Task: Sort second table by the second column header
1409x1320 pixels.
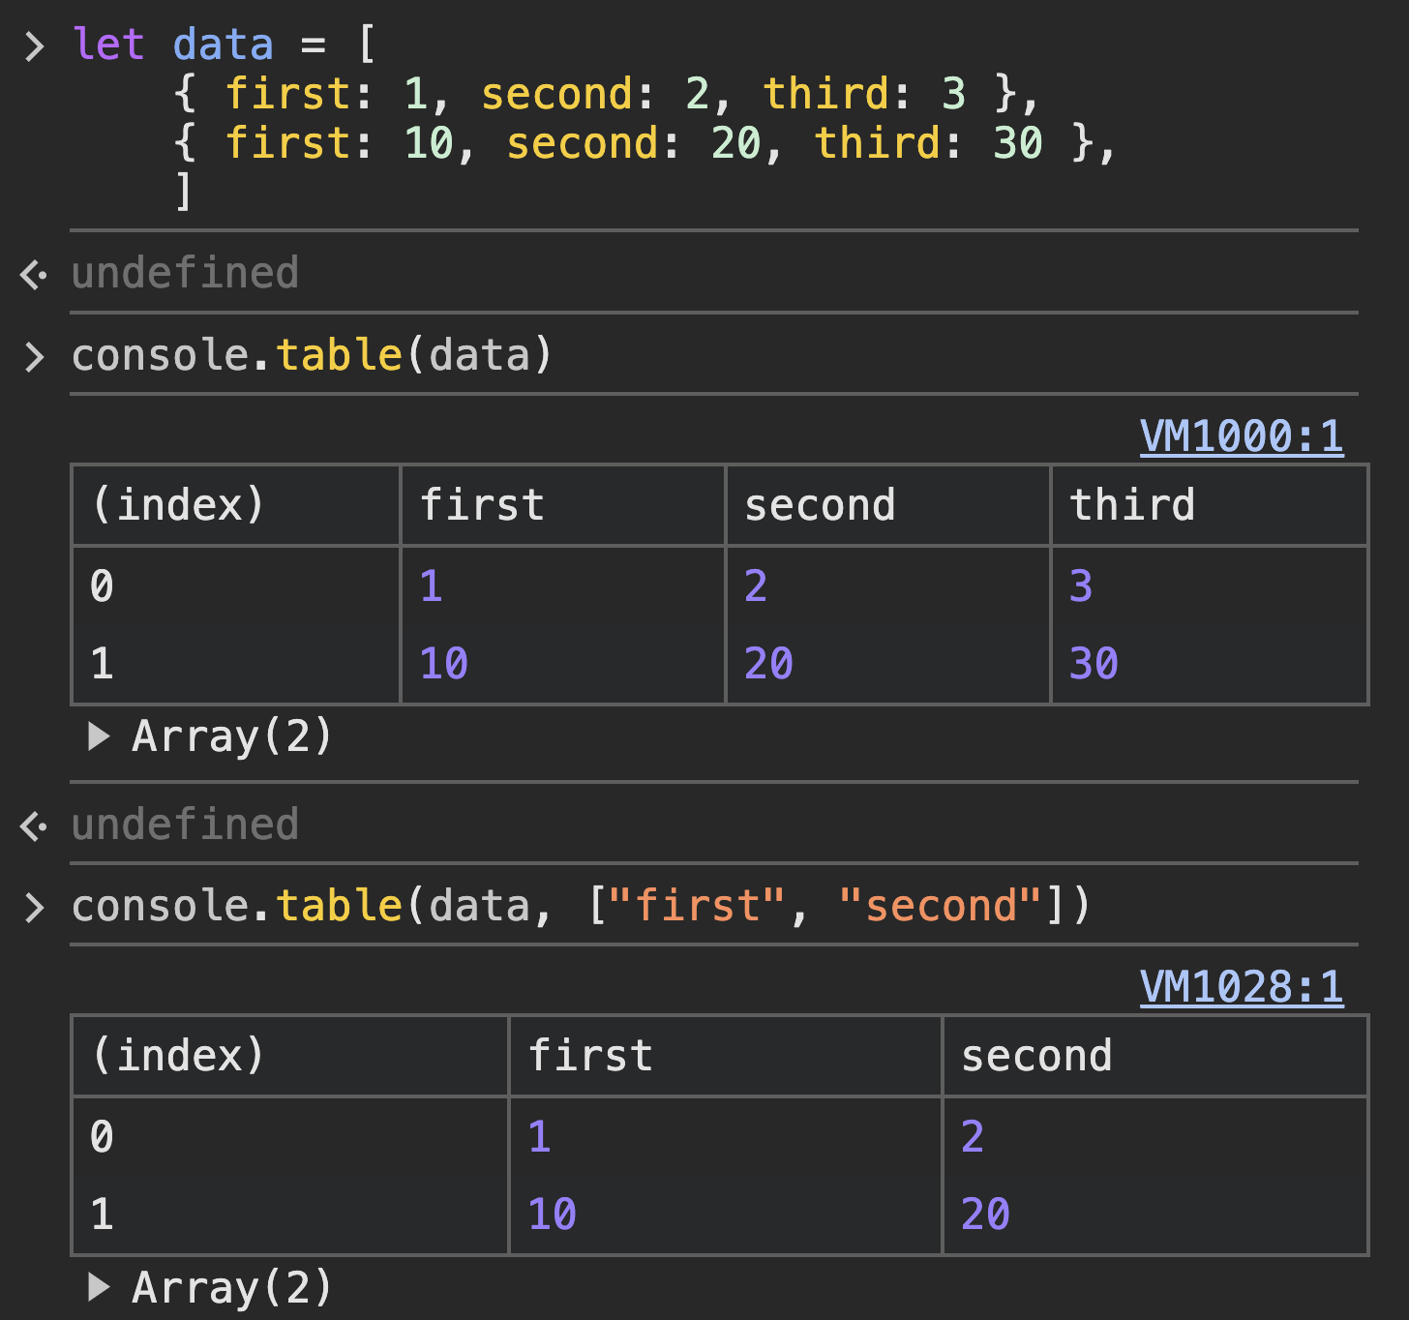Action: (1154, 1056)
